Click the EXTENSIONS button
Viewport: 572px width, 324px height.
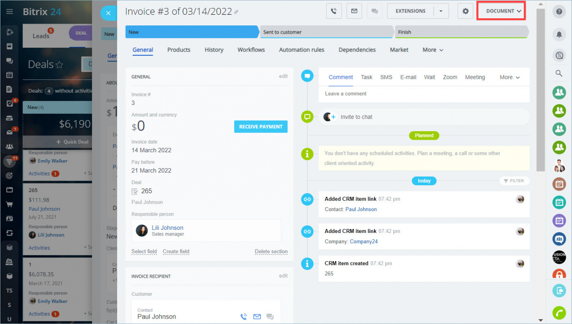[x=411, y=11]
